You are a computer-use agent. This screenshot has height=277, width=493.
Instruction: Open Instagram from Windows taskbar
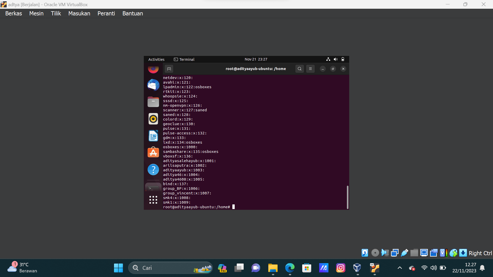tap(340, 268)
